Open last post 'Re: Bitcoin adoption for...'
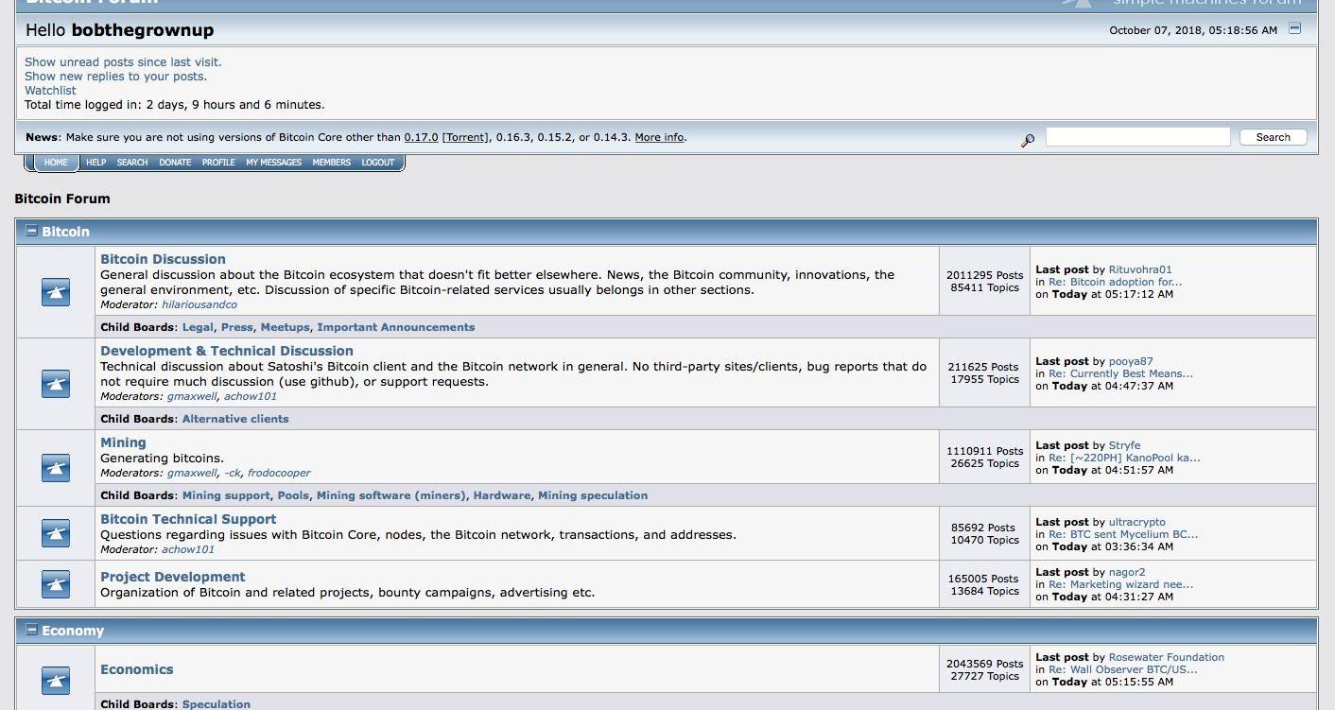1335x710 pixels. (1115, 282)
